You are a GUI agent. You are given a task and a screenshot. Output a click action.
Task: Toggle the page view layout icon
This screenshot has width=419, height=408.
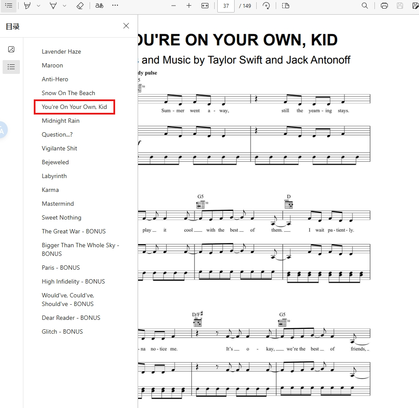pyautogui.click(x=286, y=6)
